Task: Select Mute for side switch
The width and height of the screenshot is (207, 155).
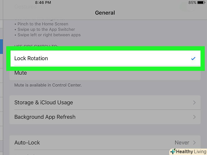Action: point(21,73)
